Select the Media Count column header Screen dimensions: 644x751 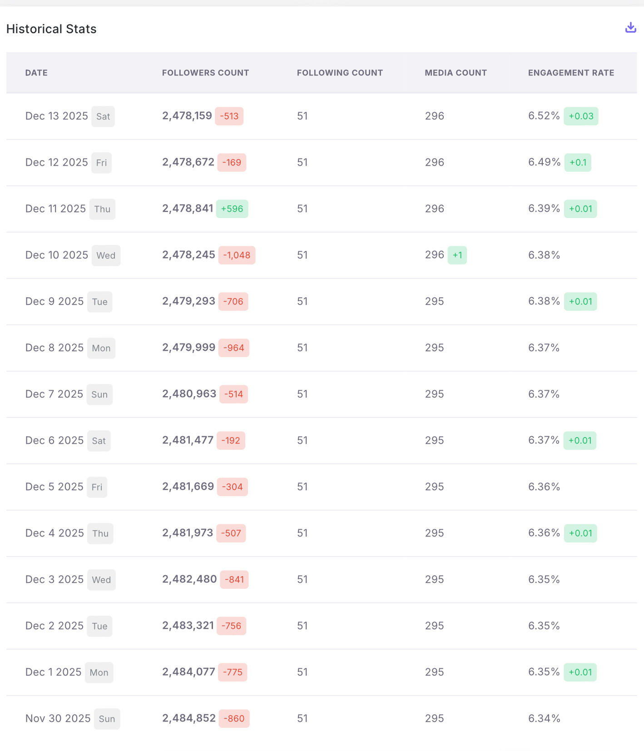coord(456,73)
